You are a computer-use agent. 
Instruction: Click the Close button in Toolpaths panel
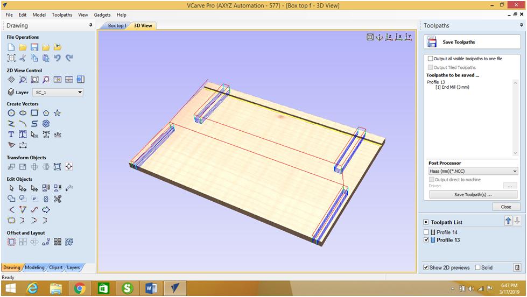506,207
